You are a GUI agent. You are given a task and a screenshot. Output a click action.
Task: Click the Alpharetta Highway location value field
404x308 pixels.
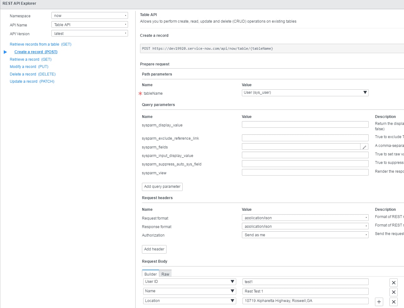305,301
